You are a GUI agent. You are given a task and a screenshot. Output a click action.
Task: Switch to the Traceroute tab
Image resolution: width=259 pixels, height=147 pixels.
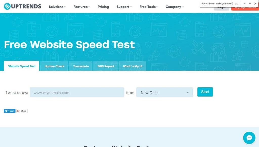[81, 66]
